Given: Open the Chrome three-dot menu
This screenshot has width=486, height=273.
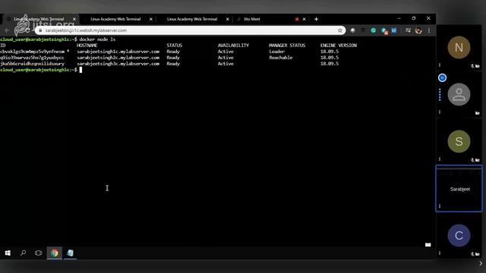Looking at the screenshot, I should pos(429,30).
